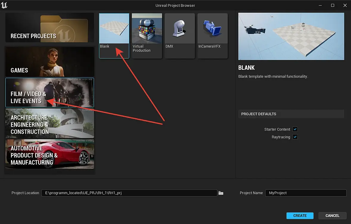Click the Project Location path field

[129, 193]
